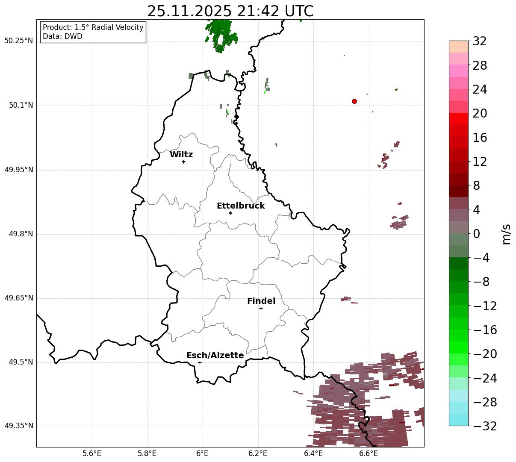Click the Findel station cross marker

[261, 308]
